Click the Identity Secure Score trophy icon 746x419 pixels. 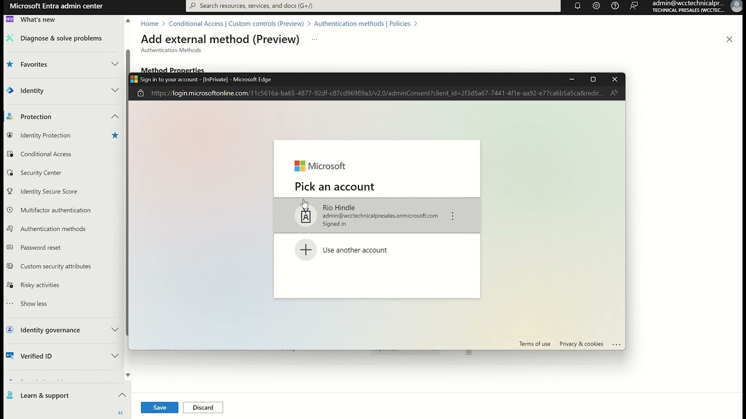9,191
